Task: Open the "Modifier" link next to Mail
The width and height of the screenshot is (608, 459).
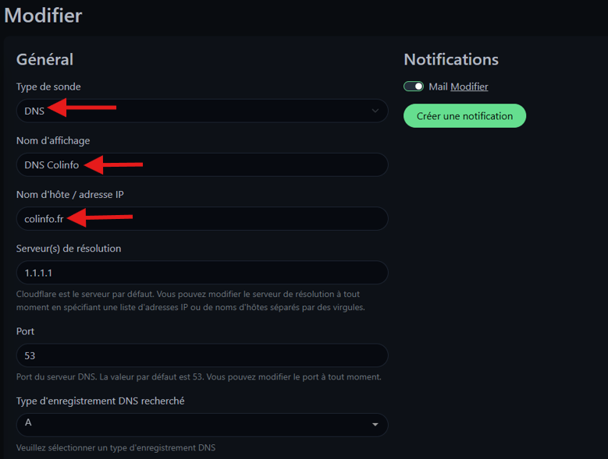Action: tap(469, 87)
